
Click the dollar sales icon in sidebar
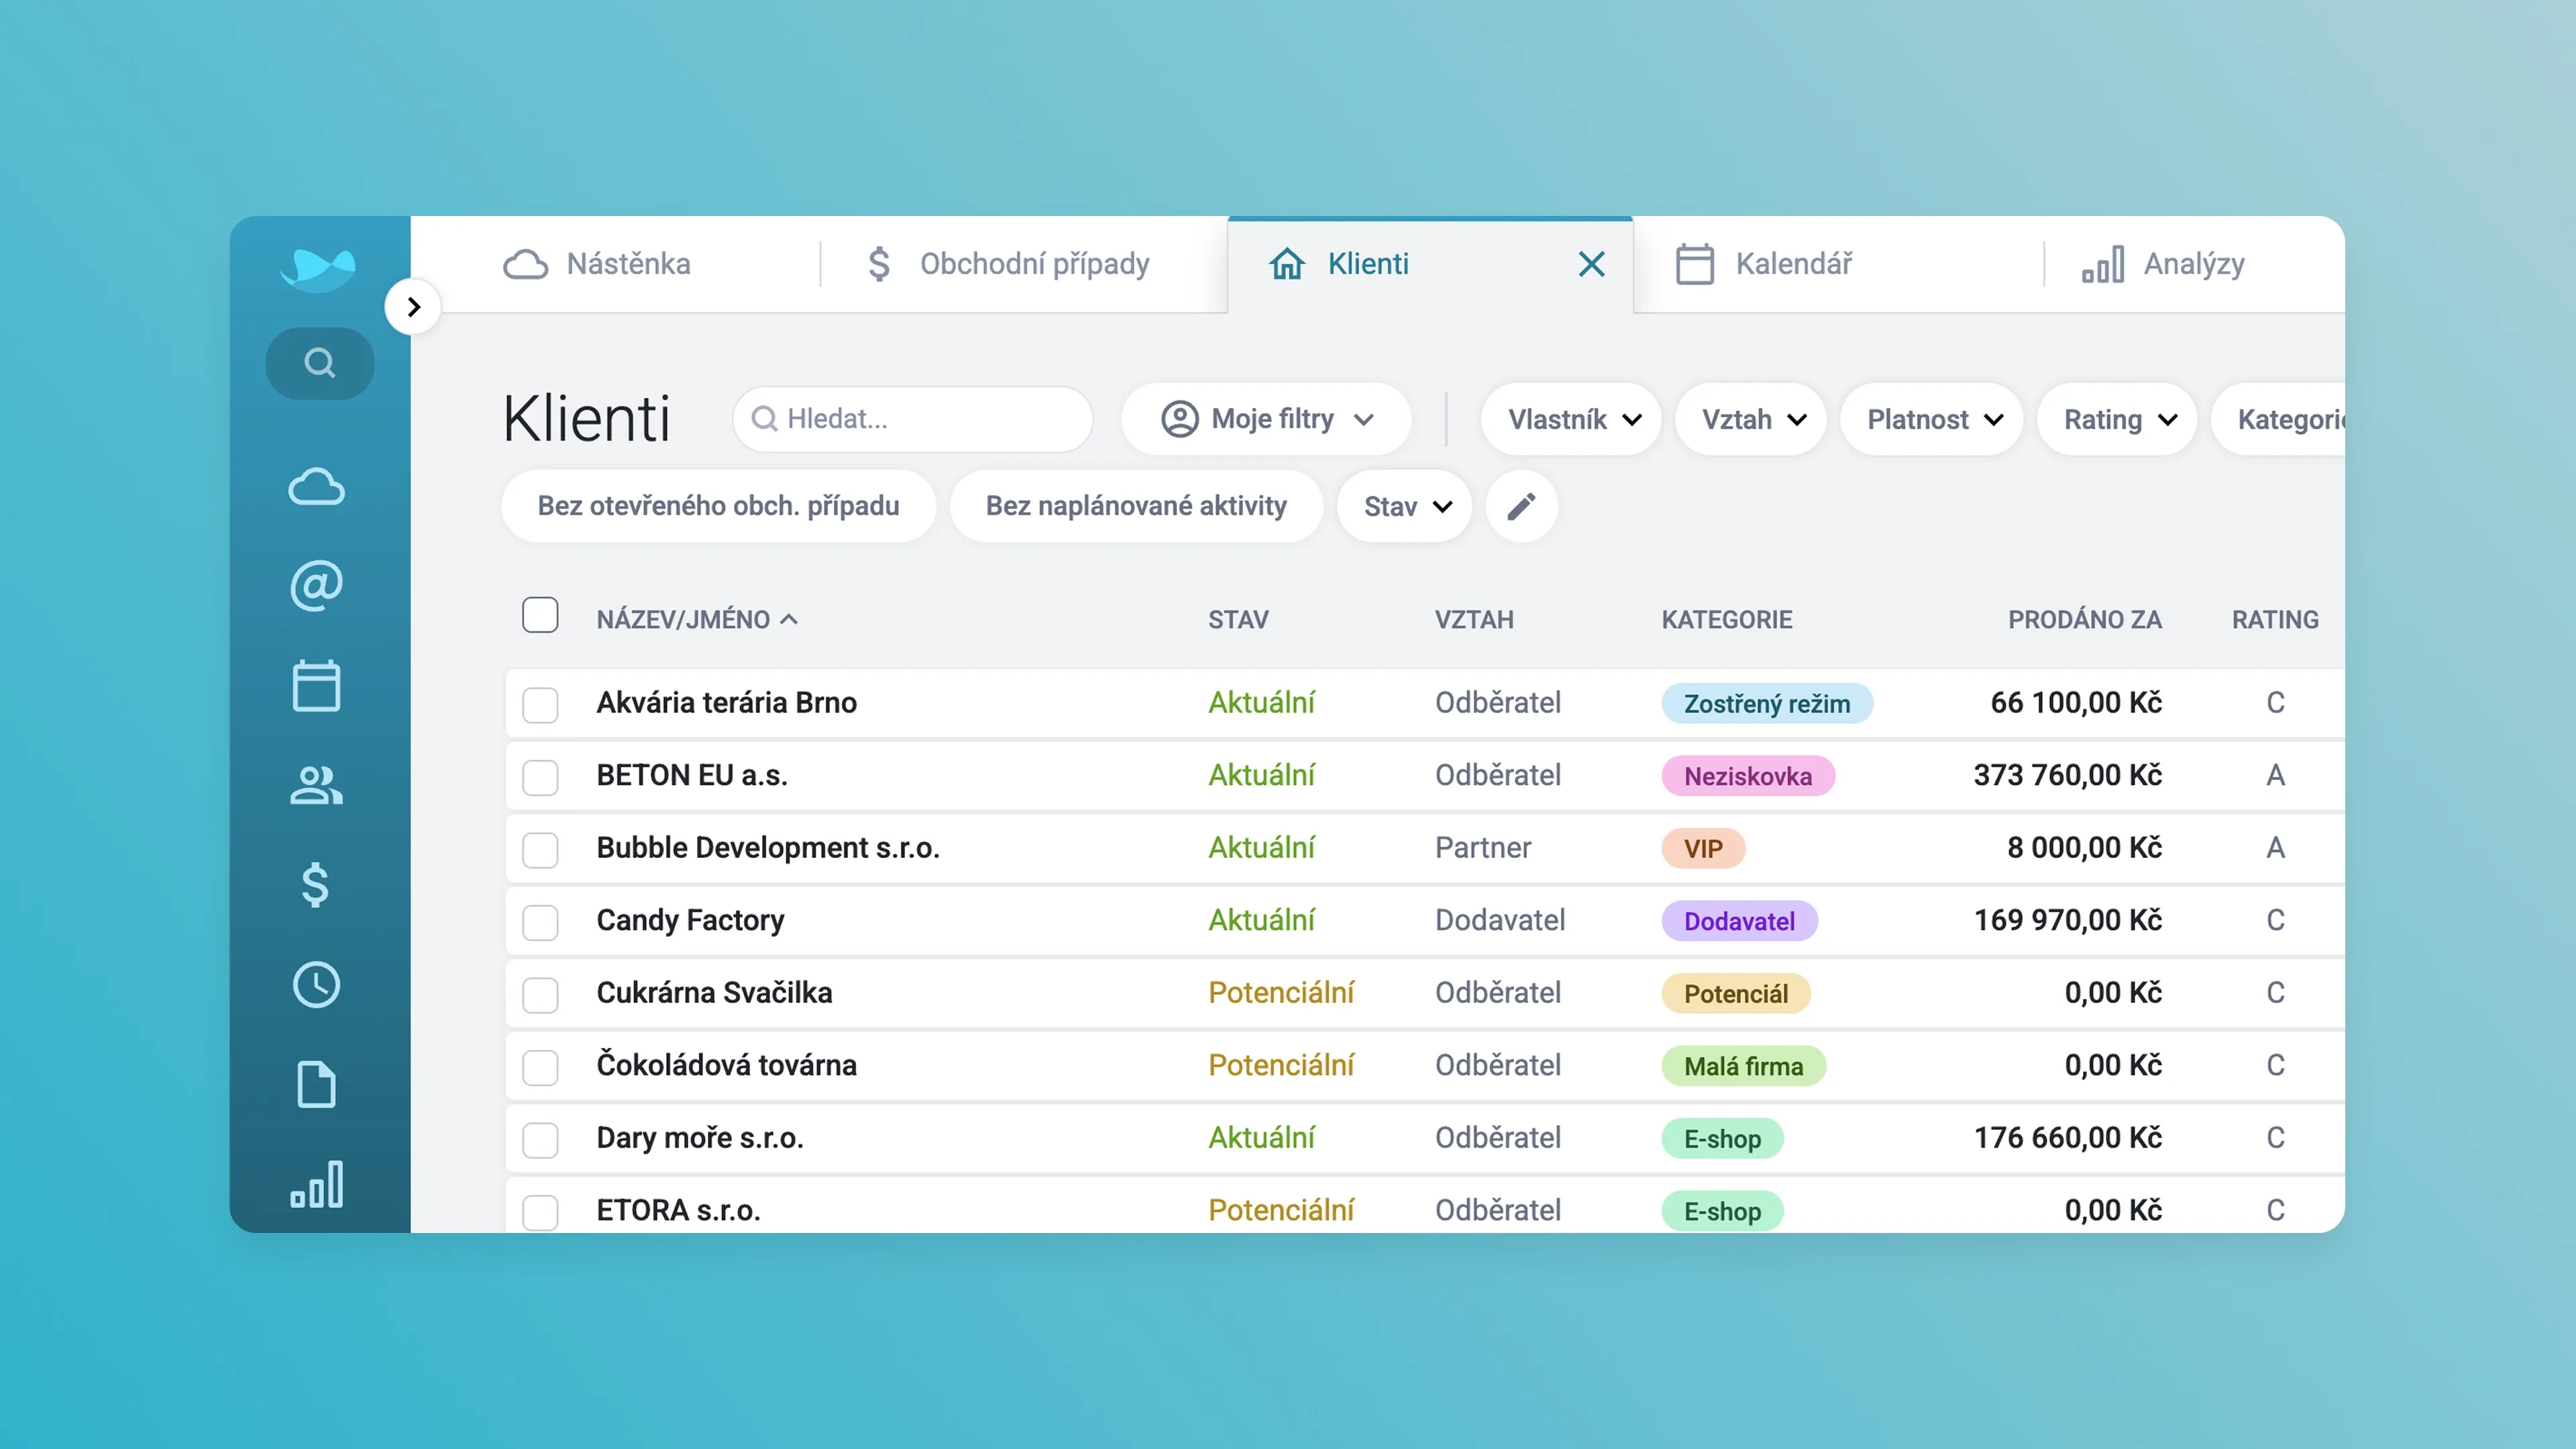tap(318, 886)
